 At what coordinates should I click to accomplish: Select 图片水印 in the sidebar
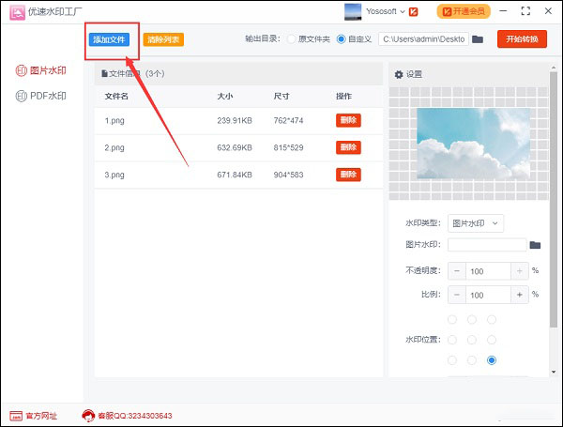(x=41, y=70)
